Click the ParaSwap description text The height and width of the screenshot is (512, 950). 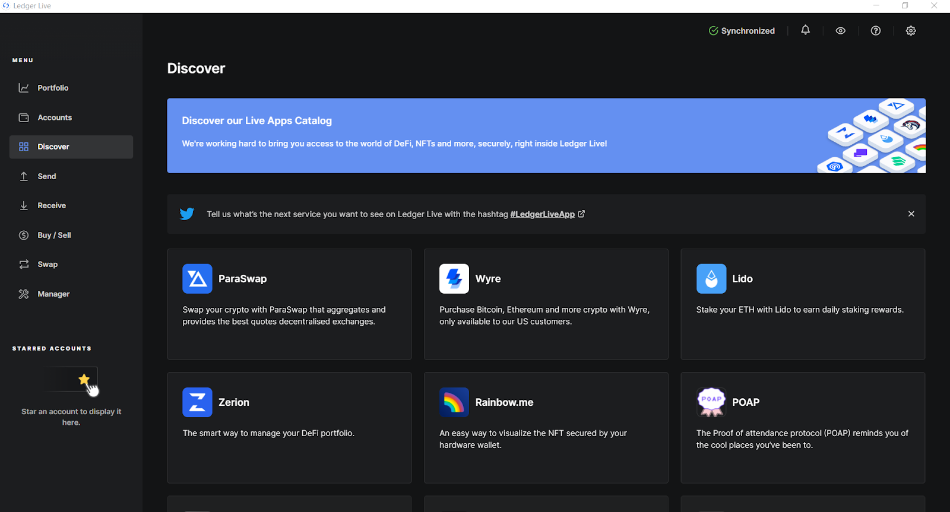(284, 316)
